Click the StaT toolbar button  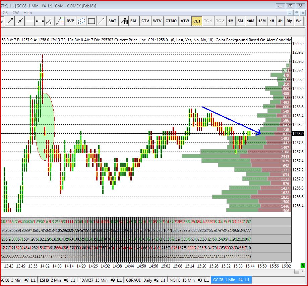(x=112, y=21)
